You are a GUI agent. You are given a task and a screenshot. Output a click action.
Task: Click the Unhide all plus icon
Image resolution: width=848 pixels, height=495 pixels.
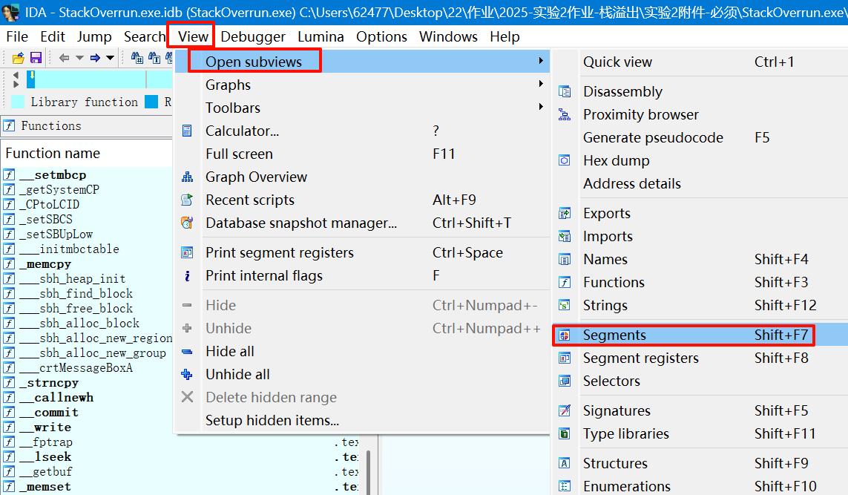click(x=187, y=374)
